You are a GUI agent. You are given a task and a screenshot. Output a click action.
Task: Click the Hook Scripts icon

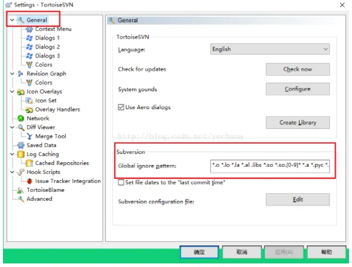click(21, 172)
